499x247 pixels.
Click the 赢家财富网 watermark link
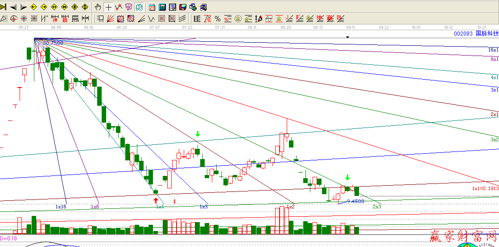tap(464, 235)
